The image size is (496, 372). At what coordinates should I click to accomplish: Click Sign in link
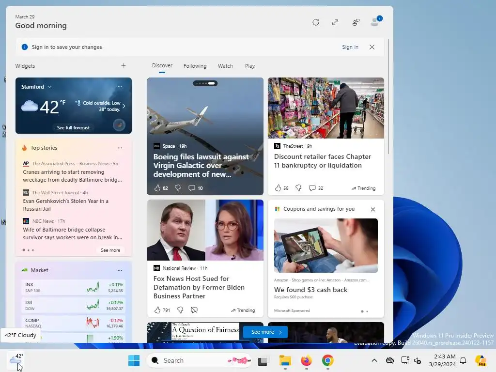pos(350,47)
